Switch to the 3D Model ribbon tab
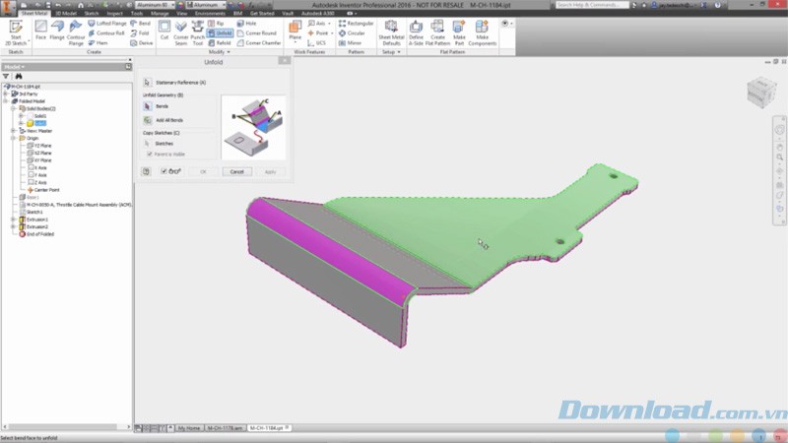 (65, 14)
